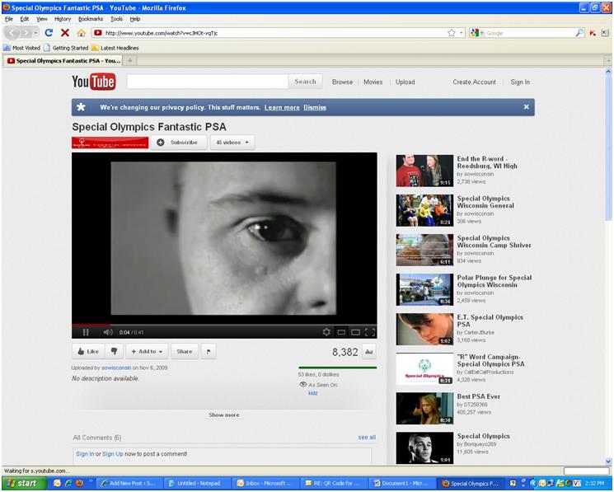The image size is (614, 492).
Task: Click the YouTube Search button
Action: tap(306, 82)
